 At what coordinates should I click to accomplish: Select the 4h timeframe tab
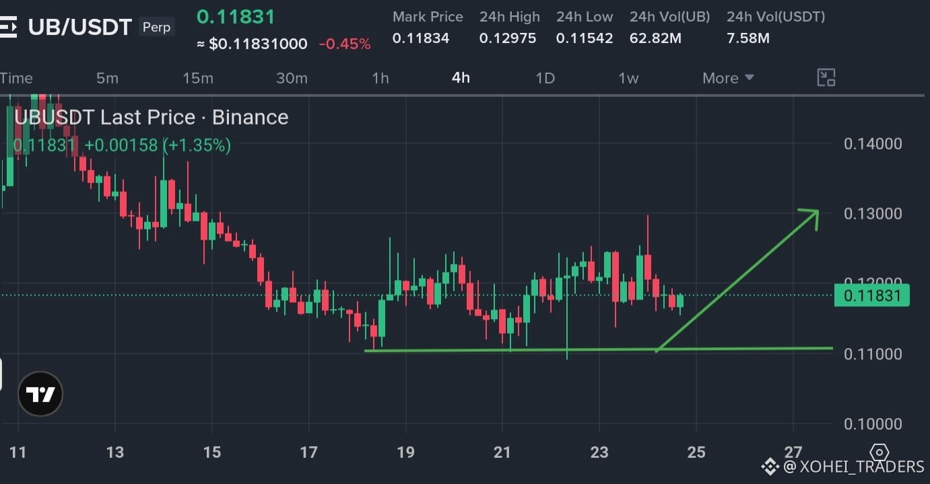point(461,78)
